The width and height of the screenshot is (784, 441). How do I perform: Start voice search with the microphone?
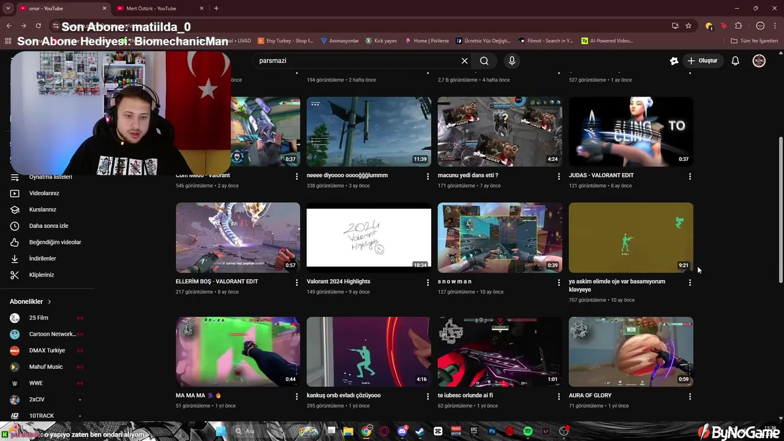[x=512, y=61]
